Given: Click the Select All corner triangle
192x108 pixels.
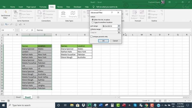Looking at the screenshot, I should [x=2, y=35].
